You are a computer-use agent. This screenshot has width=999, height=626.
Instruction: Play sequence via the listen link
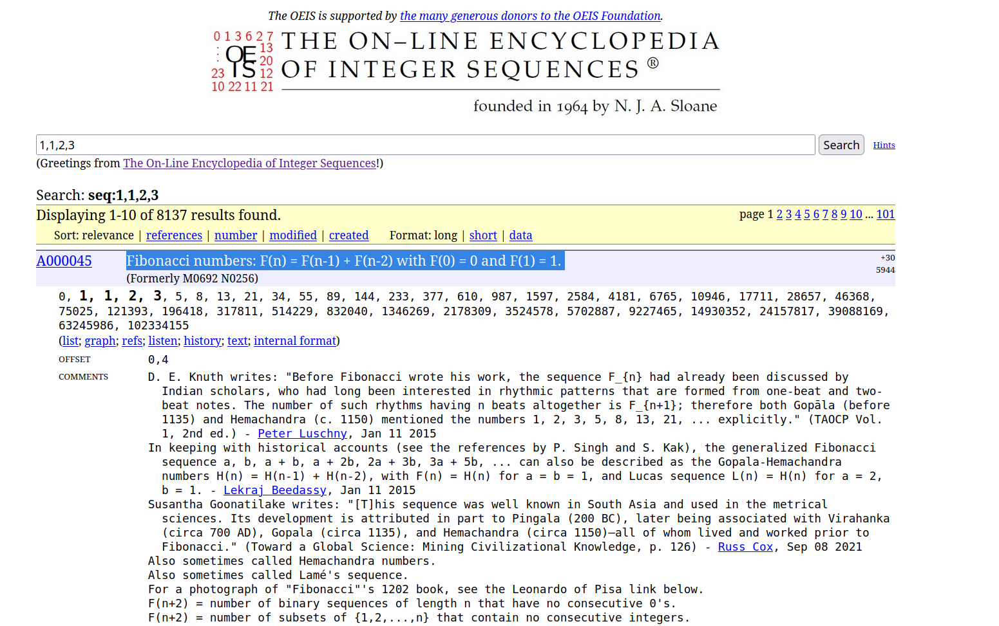pos(163,341)
